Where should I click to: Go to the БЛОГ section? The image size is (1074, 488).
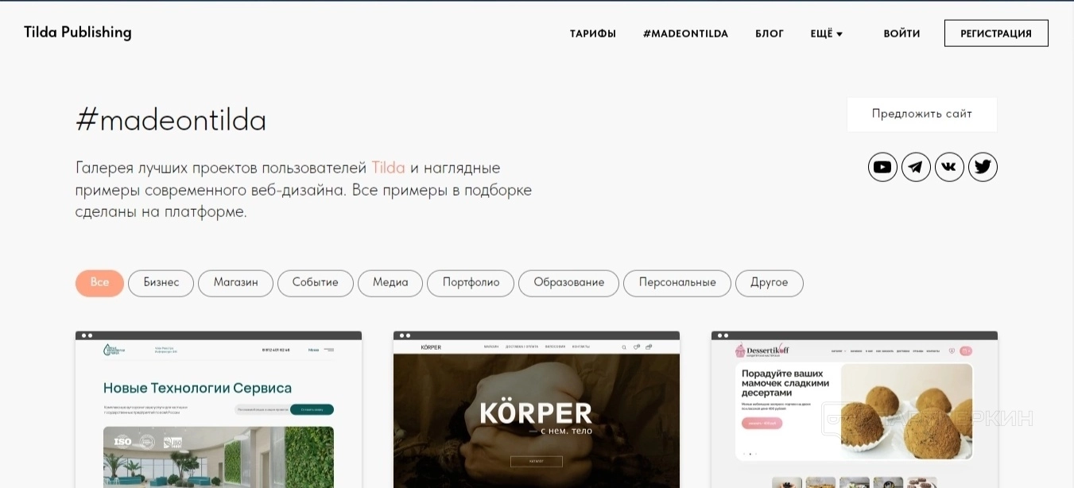click(x=770, y=33)
